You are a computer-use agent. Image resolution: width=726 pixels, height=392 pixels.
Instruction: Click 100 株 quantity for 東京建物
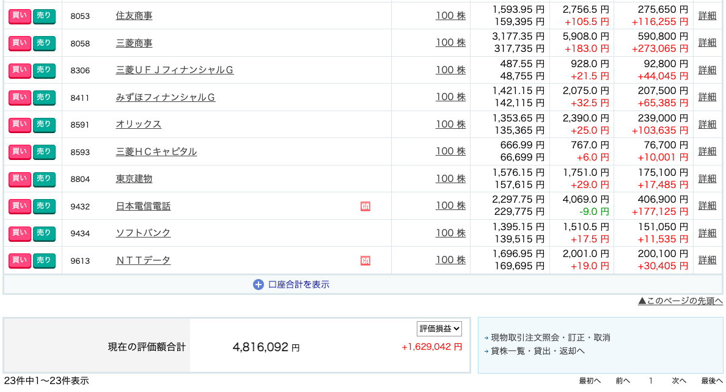click(x=450, y=179)
